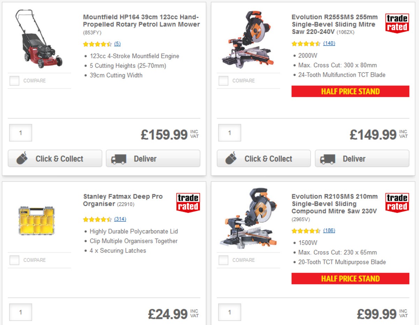Tick the Compare checkbox for the Mountfield lawn mower
Image resolution: width=419 pixels, height=325 pixels.
click(14, 81)
